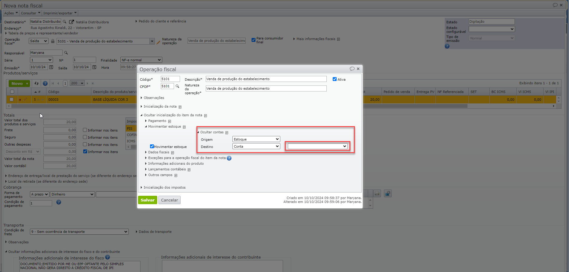Viewport: 569px width, 272px height.
Task: Check the select-all checkbox in products grid header
Action: click(12, 92)
